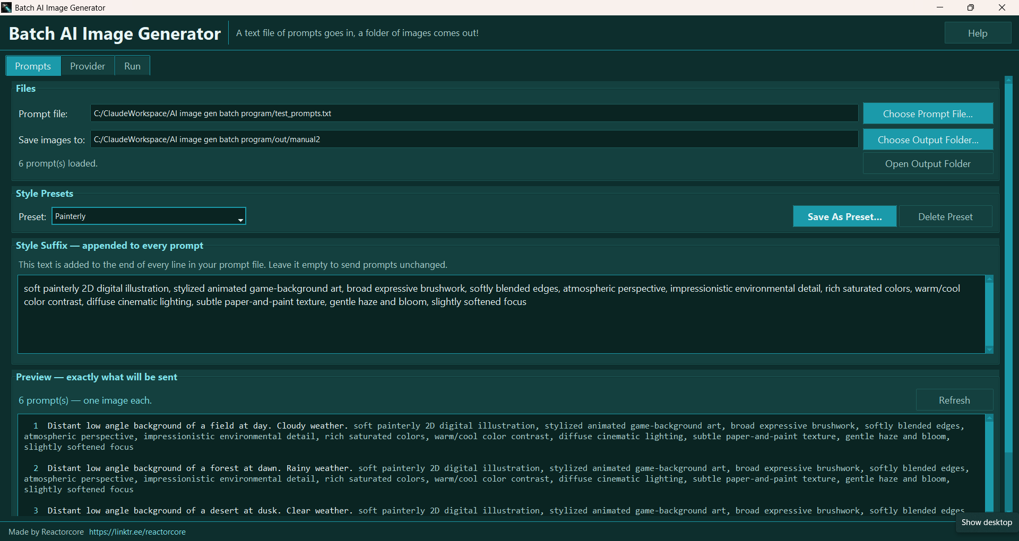Select the Prompts tab
The width and height of the screenshot is (1019, 541).
click(33, 66)
